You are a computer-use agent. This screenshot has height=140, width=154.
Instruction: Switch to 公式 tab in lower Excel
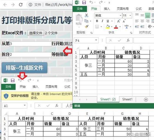67,87
